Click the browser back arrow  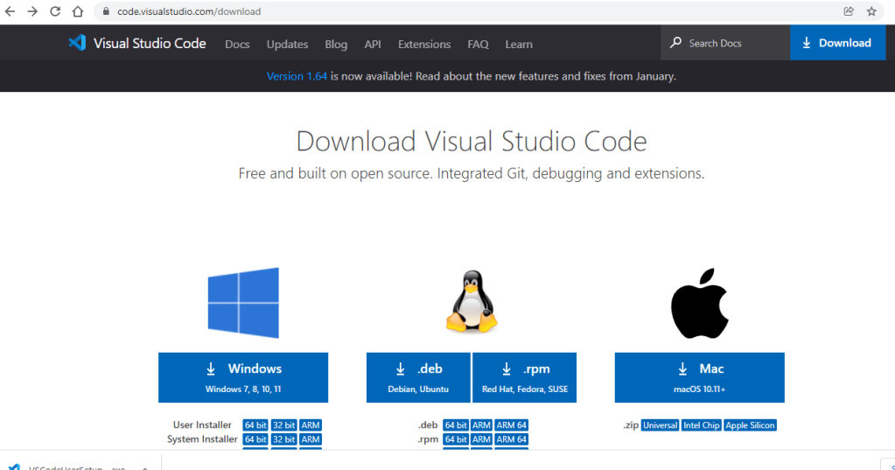click(x=10, y=11)
